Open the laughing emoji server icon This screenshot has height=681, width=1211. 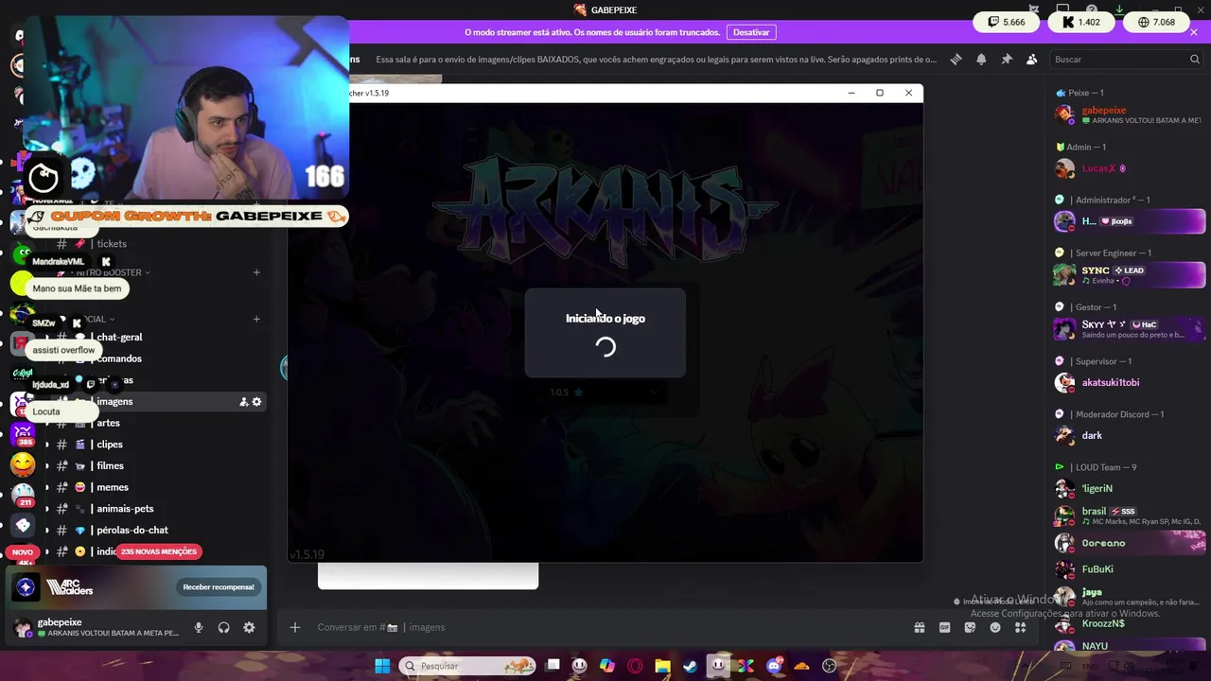(x=23, y=464)
